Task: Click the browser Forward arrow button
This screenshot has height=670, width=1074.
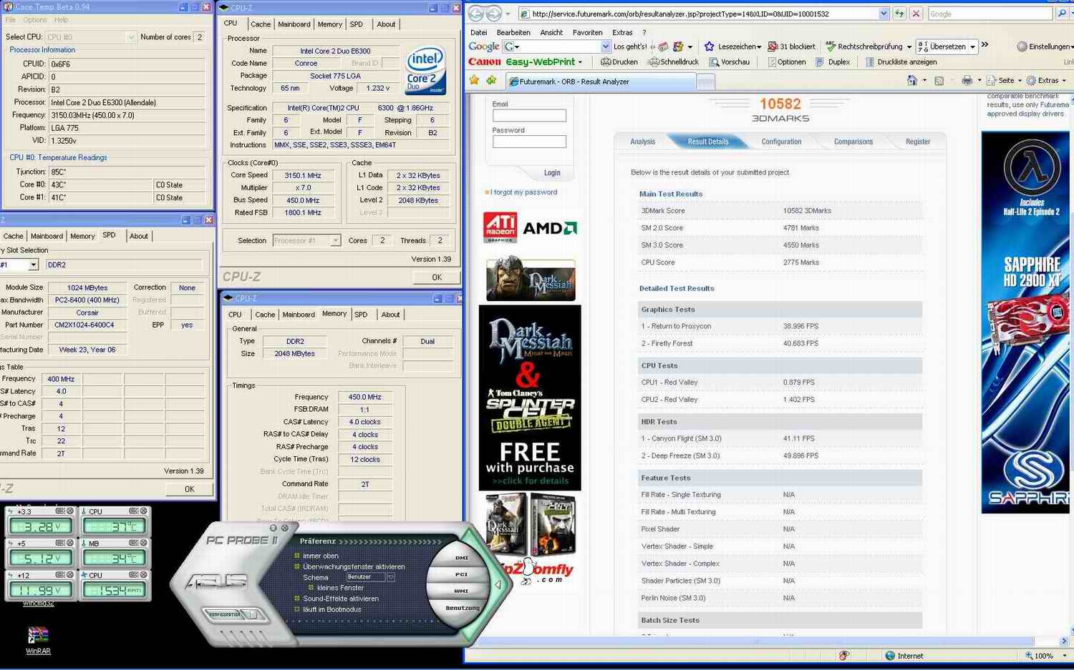Action: pos(494,14)
